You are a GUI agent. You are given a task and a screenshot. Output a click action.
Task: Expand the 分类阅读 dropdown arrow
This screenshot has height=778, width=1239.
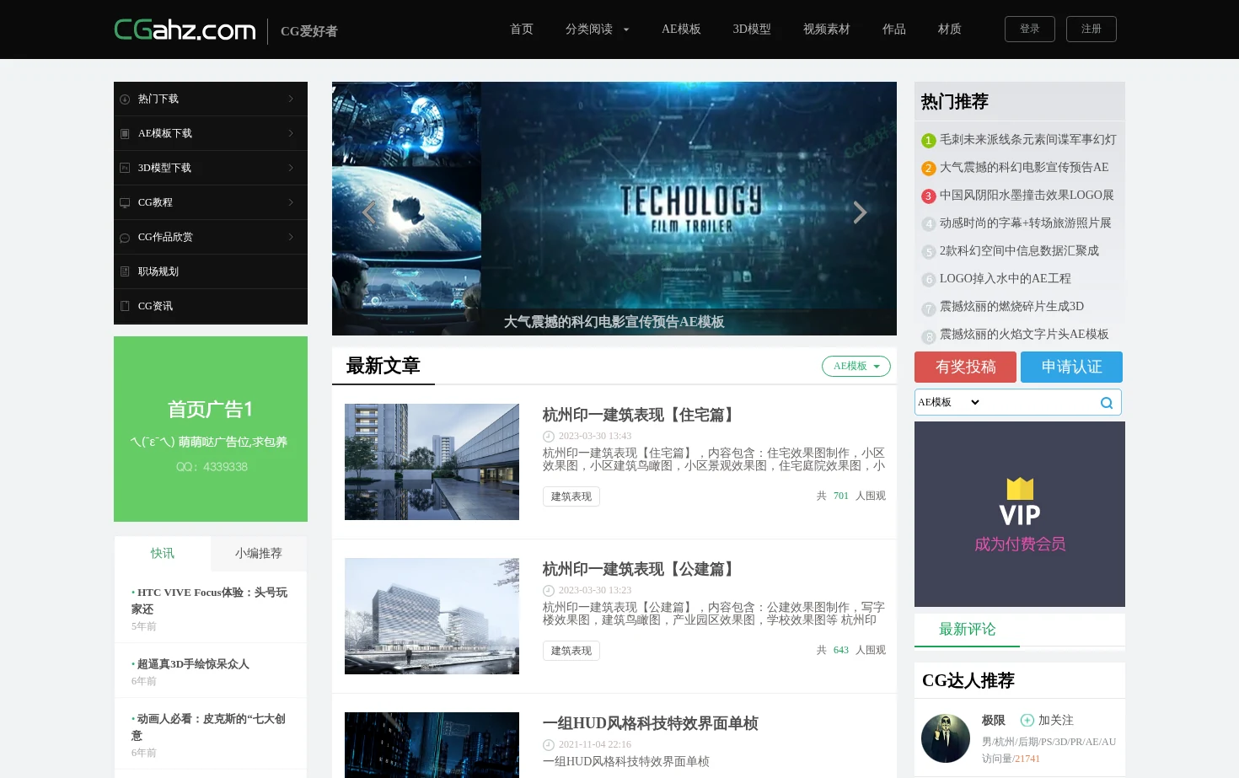click(x=626, y=30)
